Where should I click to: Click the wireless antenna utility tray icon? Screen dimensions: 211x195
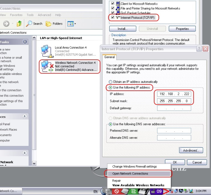click(191, 191)
